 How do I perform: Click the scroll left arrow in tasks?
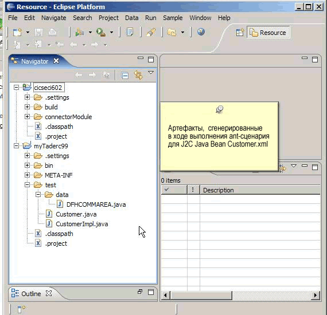[x=166, y=295]
